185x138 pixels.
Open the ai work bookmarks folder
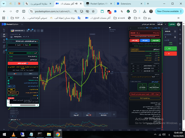pyautogui.click(x=119, y=18)
